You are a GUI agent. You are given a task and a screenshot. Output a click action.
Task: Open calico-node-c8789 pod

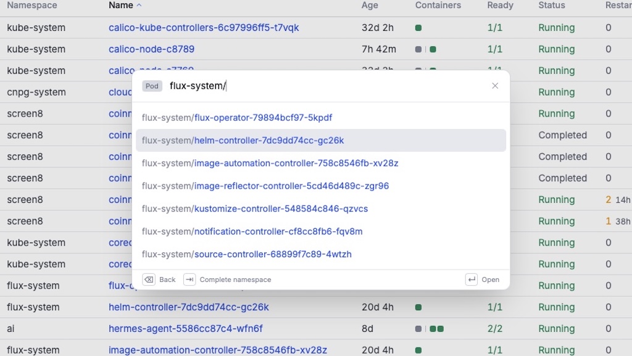[152, 49]
